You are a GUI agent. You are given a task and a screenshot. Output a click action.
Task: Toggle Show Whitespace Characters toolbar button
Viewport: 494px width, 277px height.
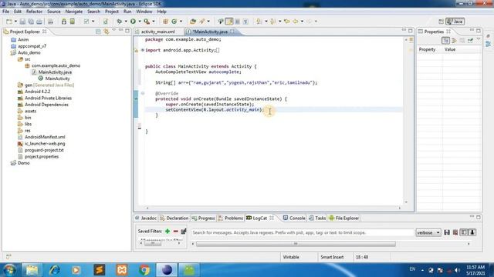coord(245,22)
